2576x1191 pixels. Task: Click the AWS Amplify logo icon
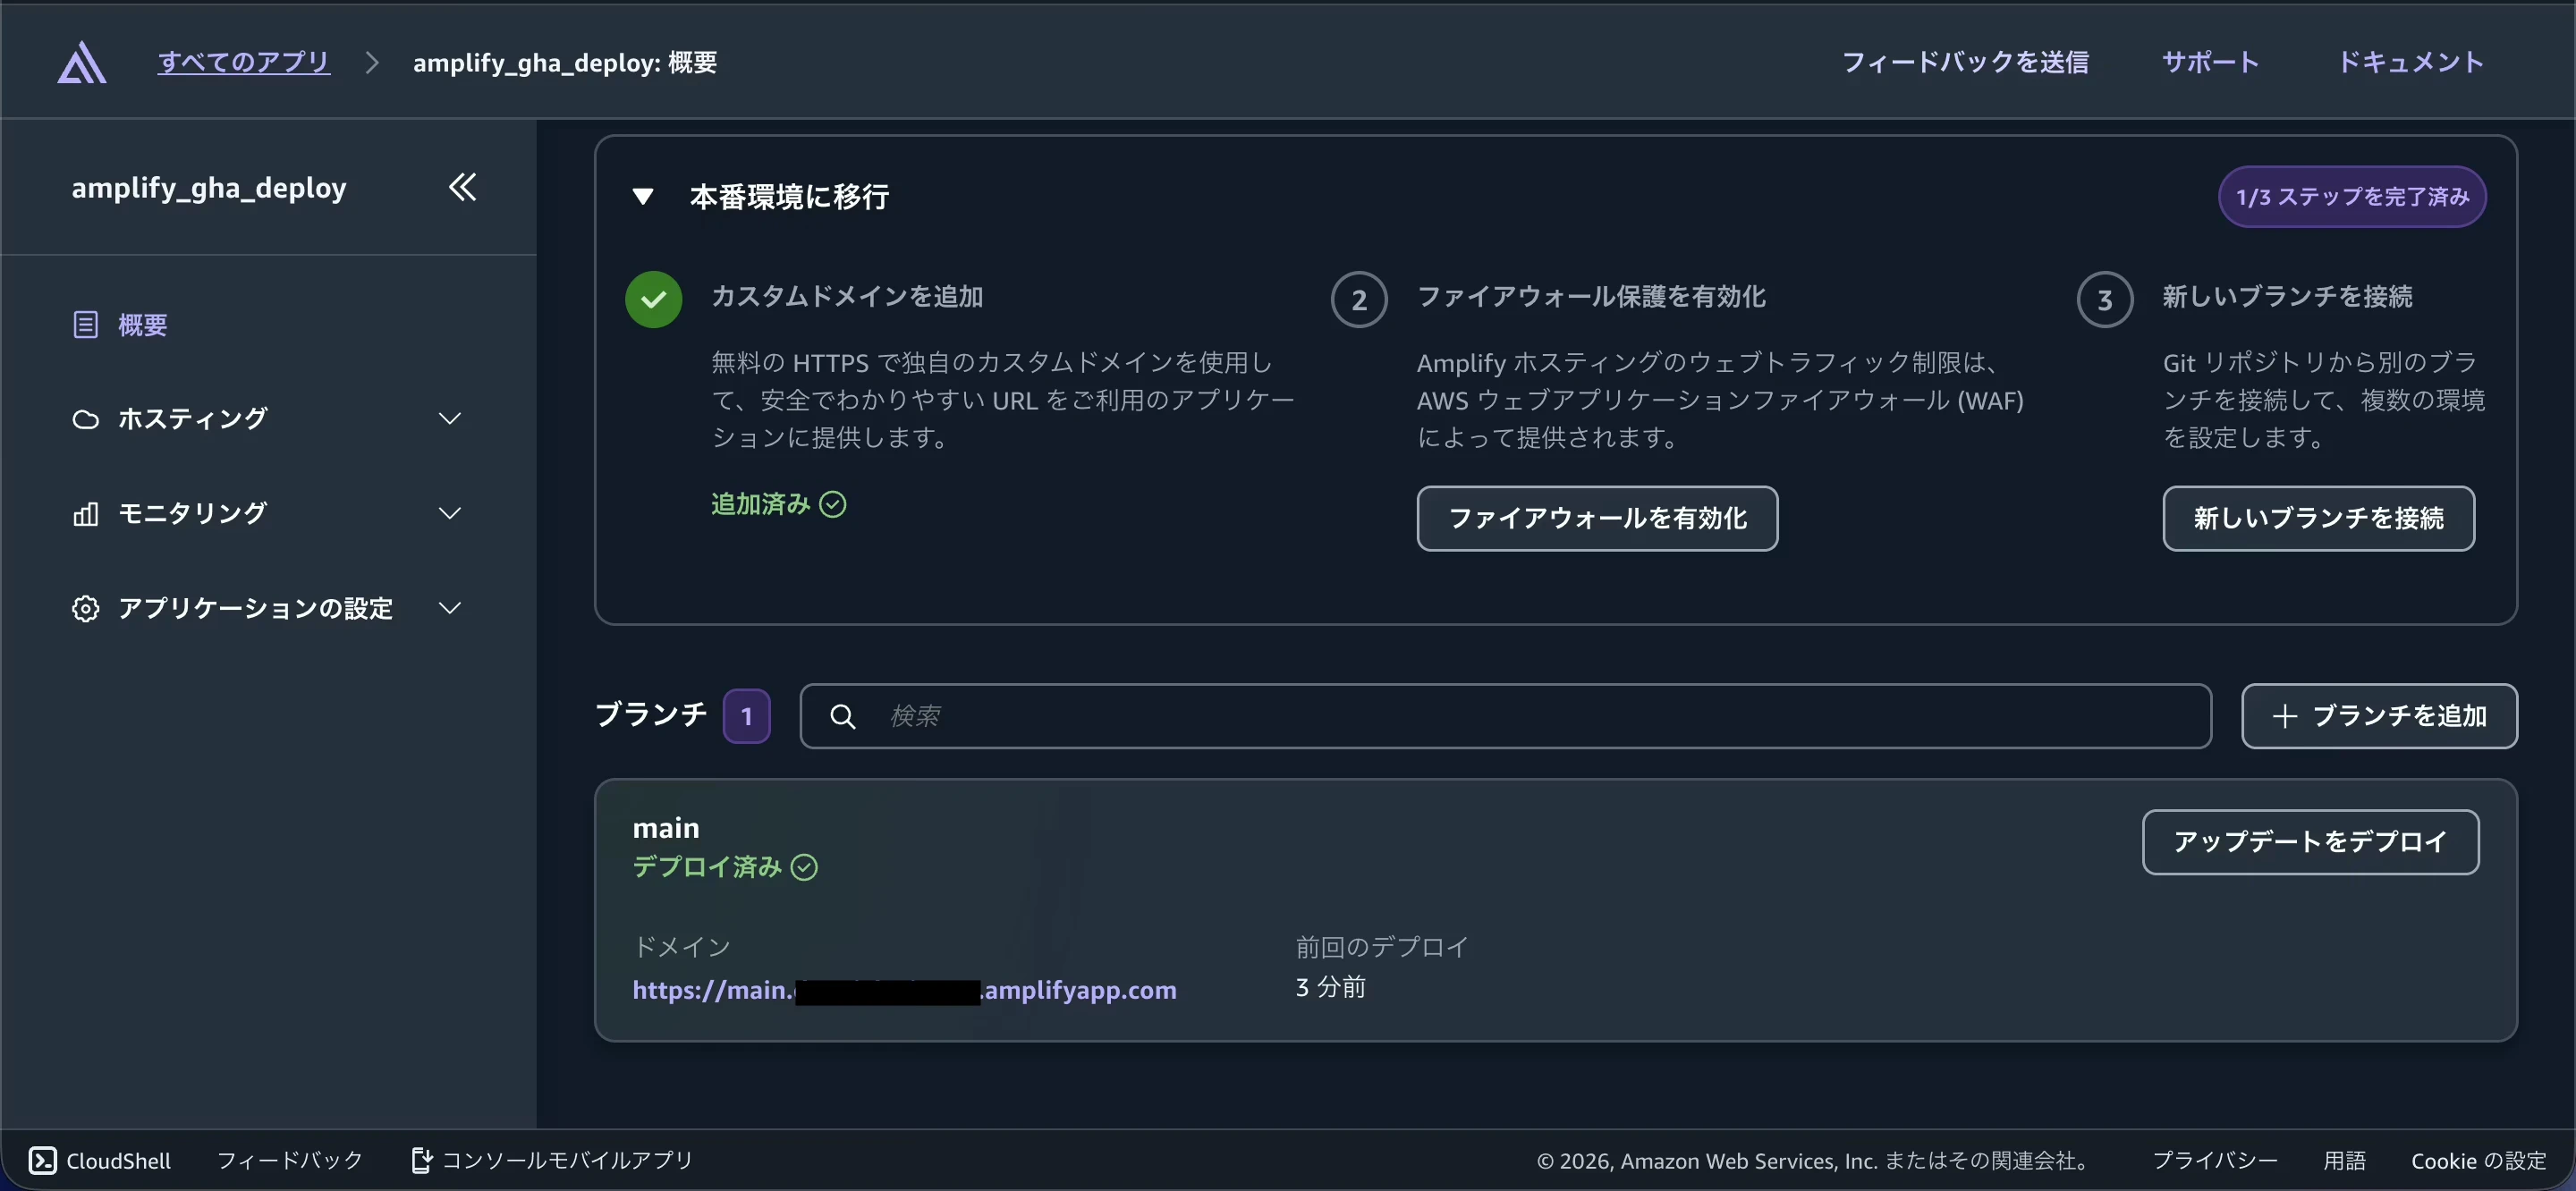pos(82,62)
